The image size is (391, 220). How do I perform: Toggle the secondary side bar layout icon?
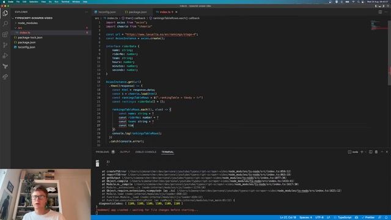coord(384,6)
